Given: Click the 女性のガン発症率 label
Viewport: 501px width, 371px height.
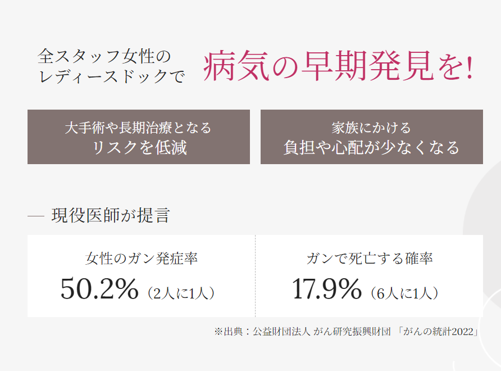Looking at the screenshot, I should pos(142,259).
